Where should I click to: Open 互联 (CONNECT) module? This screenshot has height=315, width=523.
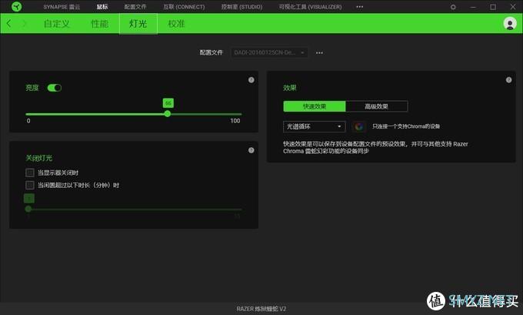coord(184,7)
